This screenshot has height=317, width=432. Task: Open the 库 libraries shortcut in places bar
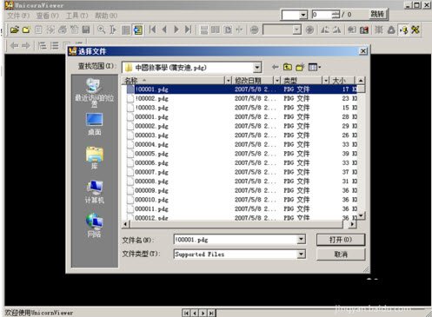[94, 158]
